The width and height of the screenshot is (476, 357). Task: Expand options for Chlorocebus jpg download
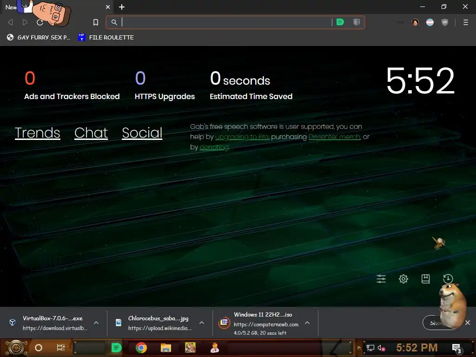(x=202, y=323)
